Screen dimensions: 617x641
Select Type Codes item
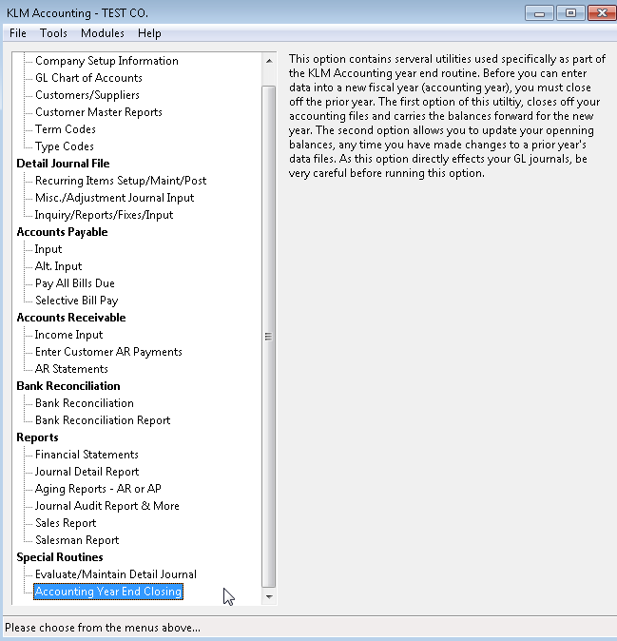(x=64, y=146)
